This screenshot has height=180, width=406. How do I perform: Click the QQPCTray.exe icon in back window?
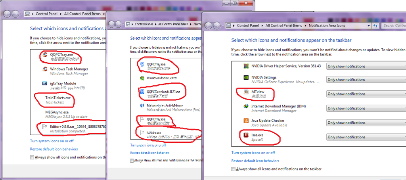[45, 55]
